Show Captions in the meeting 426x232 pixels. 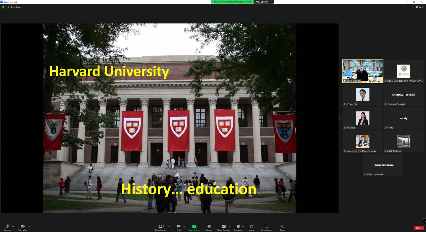coord(224,227)
